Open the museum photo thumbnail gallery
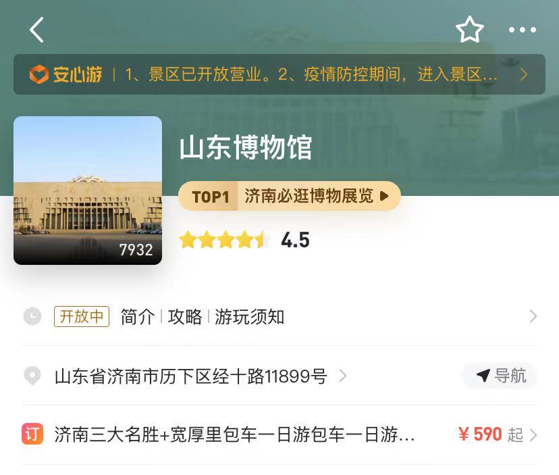The height and width of the screenshot is (475, 559). coord(88,191)
